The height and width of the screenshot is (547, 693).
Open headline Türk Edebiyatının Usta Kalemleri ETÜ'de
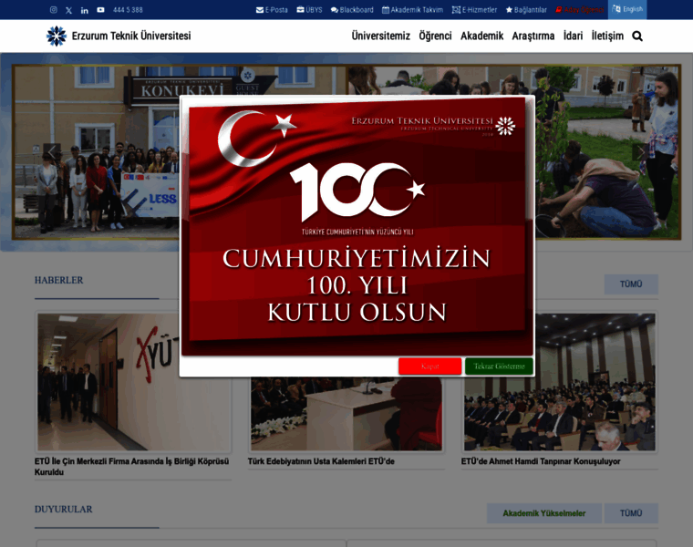[x=321, y=461]
